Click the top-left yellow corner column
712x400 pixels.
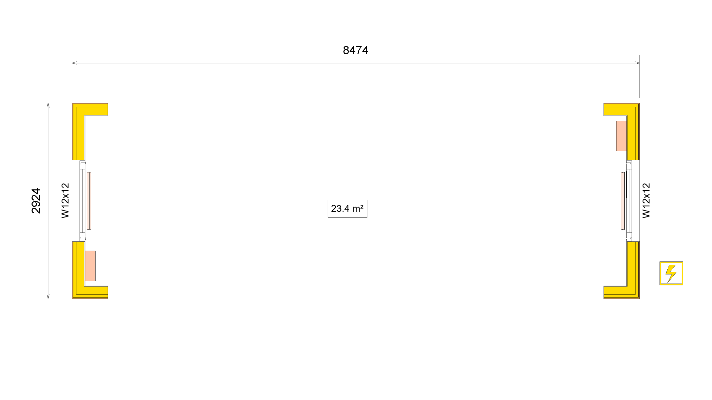pyautogui.click(x=79, y=131)
